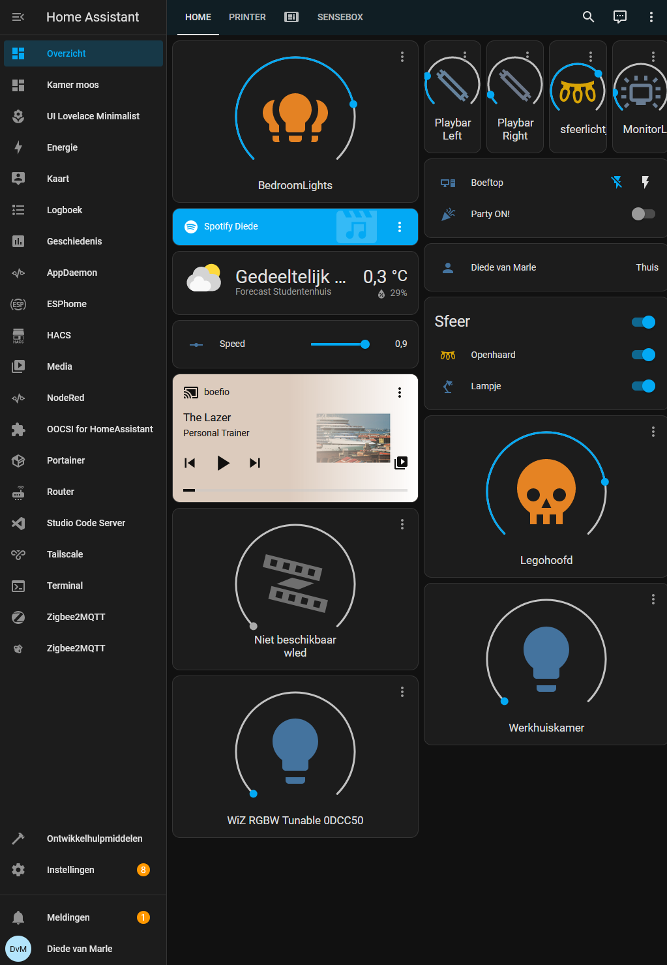
Task: Open Diede van Marle user profile
Action: pyautogui.click(x=83, y=949)
